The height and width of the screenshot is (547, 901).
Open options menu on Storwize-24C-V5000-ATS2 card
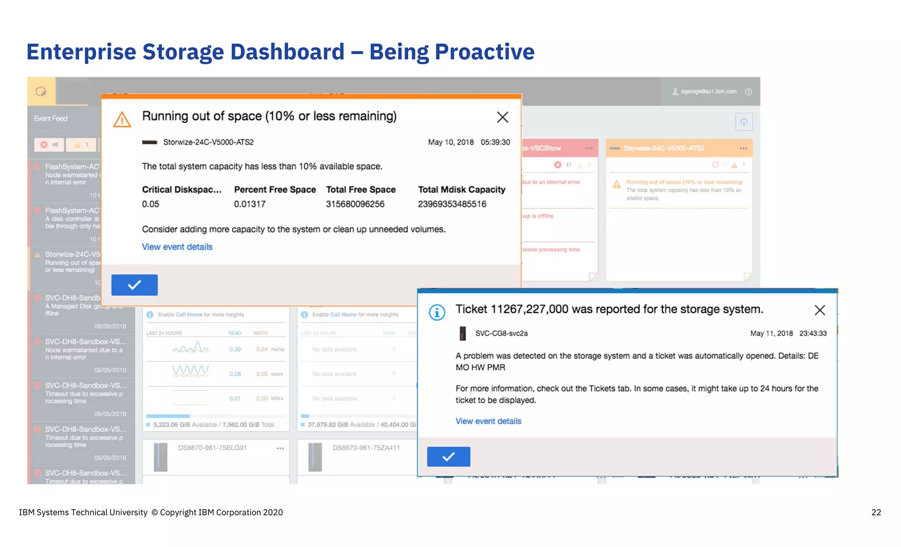coord(744,148)
